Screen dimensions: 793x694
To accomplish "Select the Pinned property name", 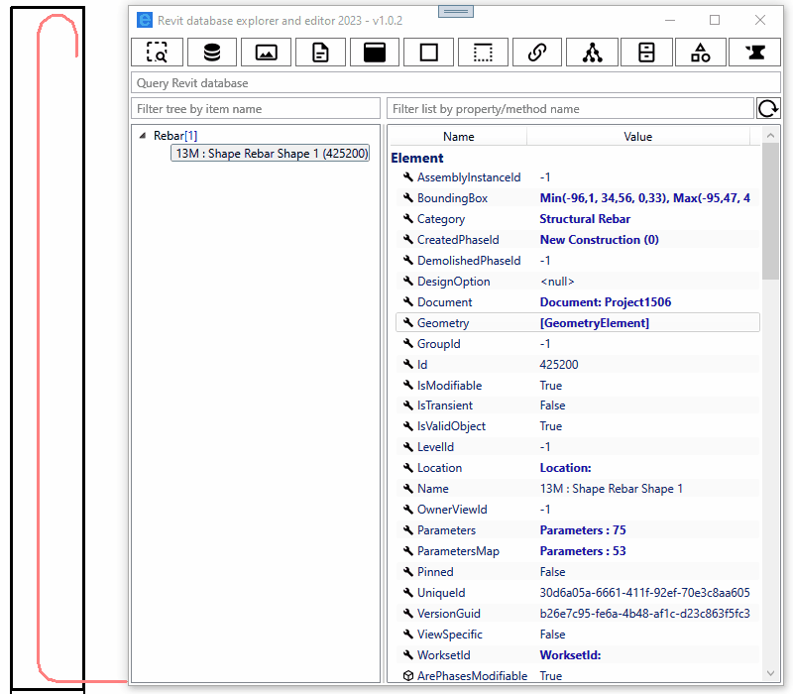I will [x=435, y=572].
